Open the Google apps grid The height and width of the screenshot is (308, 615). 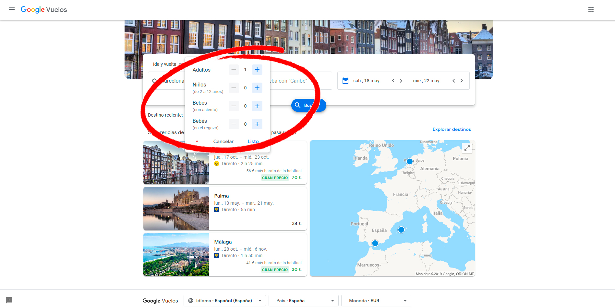pyautogui.click(x=591, y=9)
